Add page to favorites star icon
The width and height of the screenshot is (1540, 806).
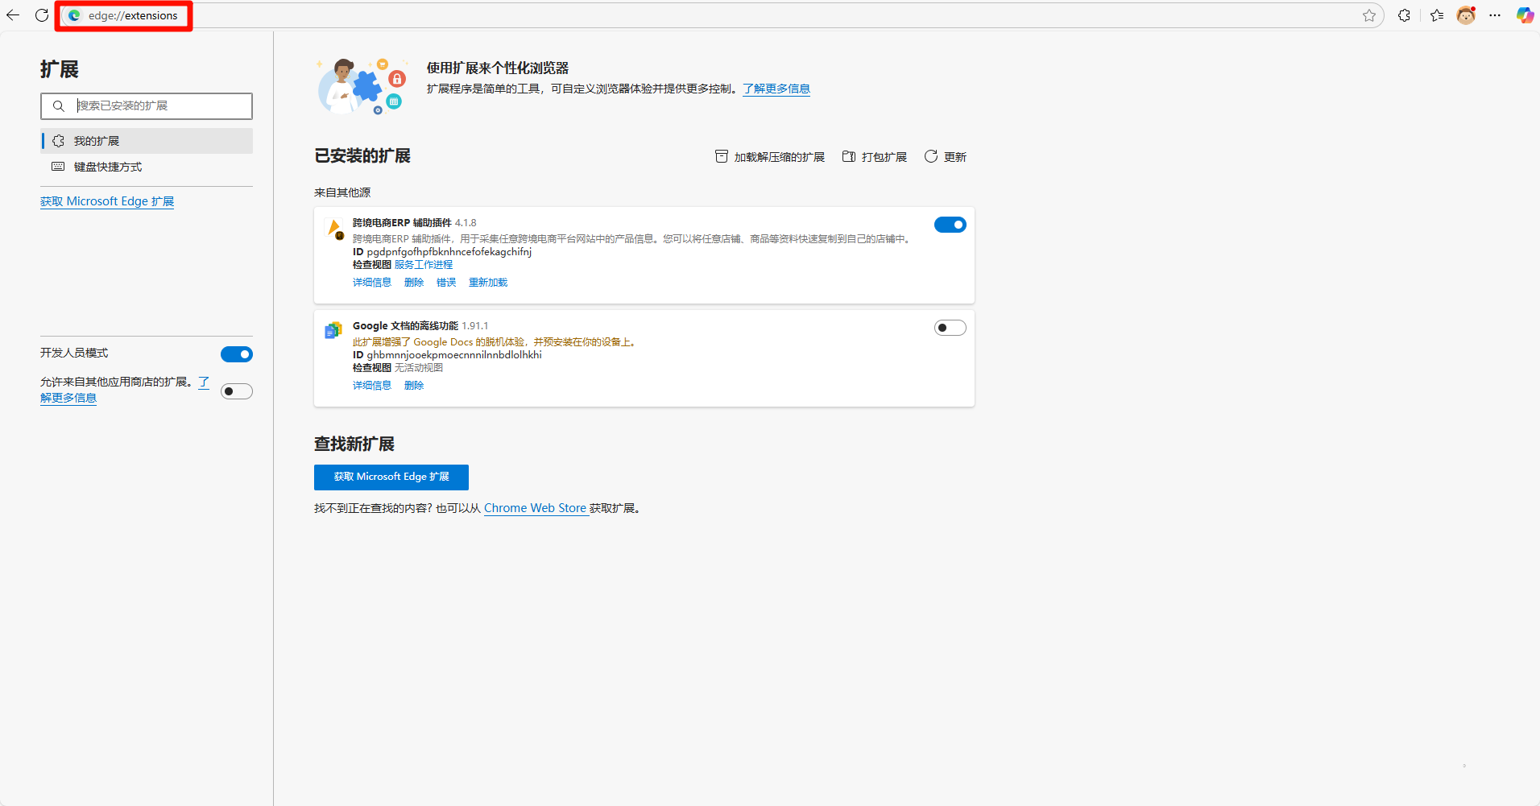[x=1369, y=15]
